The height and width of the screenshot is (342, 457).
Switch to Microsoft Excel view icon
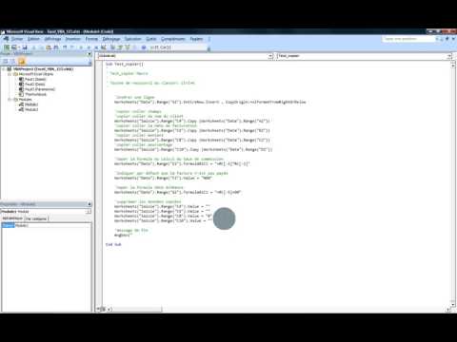click(7, 47)
